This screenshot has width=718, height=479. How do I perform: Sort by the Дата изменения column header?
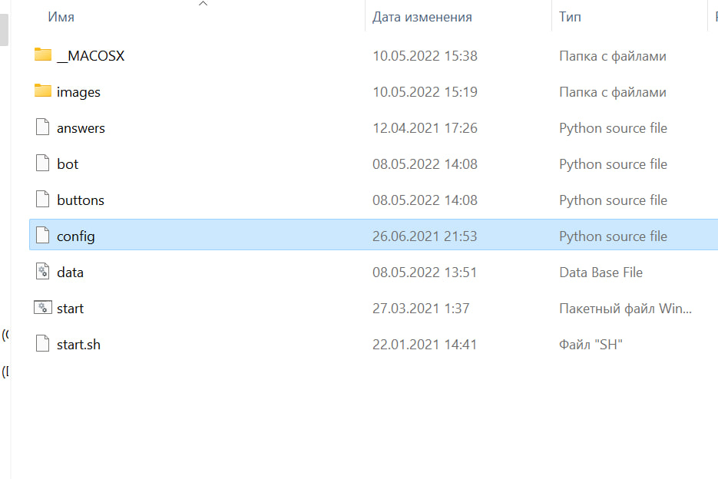tap(422, 17)
